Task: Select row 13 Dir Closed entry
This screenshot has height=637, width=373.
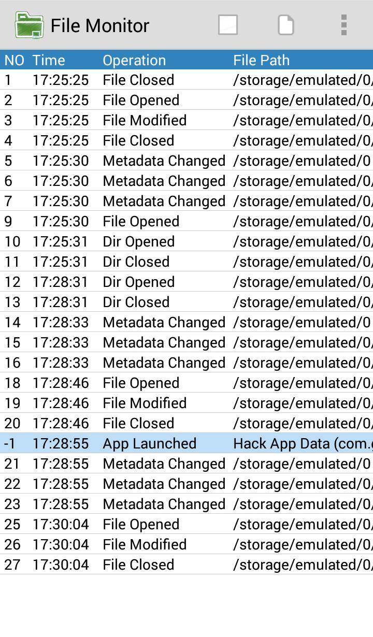Action: (x=187, y=302)
